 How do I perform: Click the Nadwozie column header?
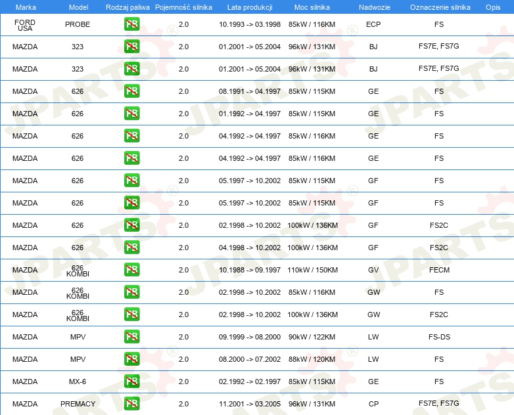click(x=375, y=7)
